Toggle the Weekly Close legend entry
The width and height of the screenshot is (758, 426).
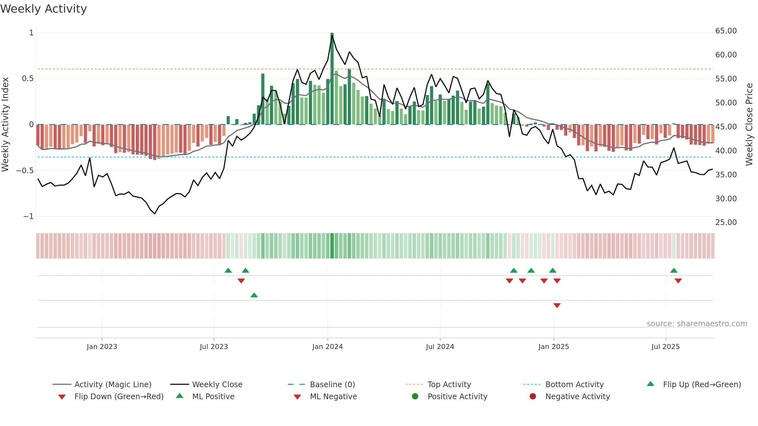(x=206, y=384)
